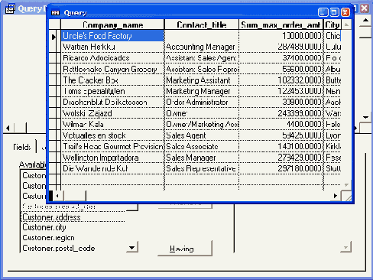Click the Having button

[x=185, y=248]
